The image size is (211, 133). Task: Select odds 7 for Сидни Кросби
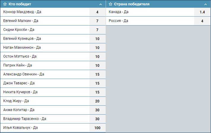tap(97, 30)
